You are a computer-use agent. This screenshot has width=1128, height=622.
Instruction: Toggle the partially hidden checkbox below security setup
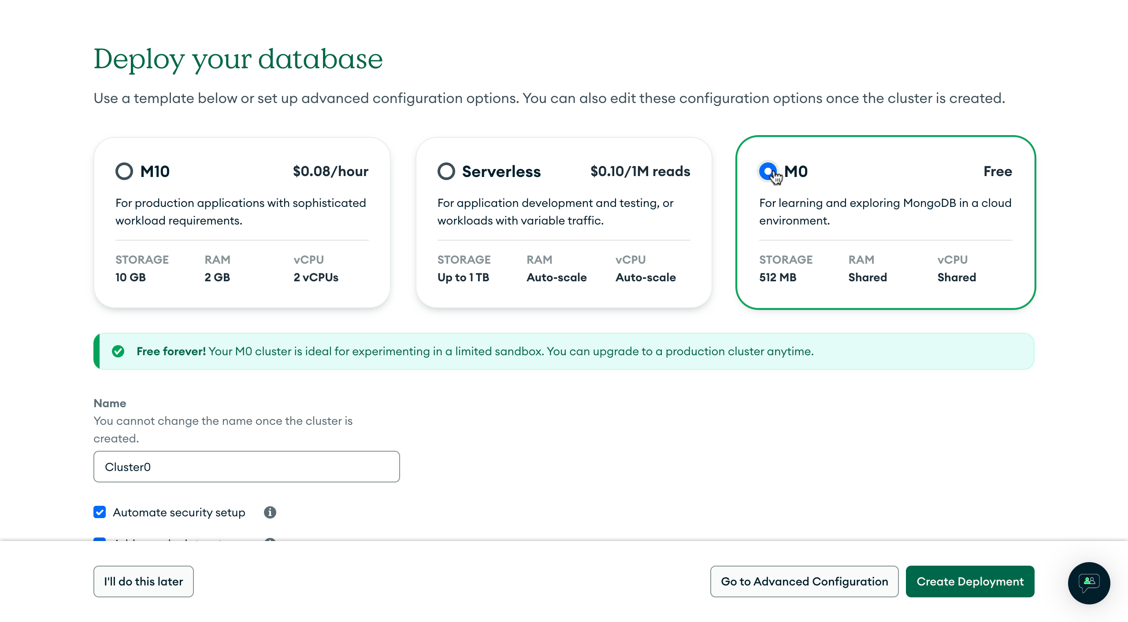click(x=100, y=539)
